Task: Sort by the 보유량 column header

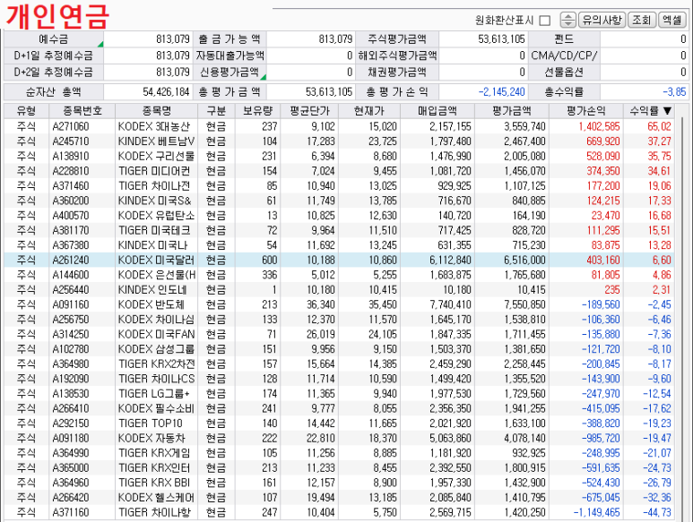Action: click(x=258, y=111)
